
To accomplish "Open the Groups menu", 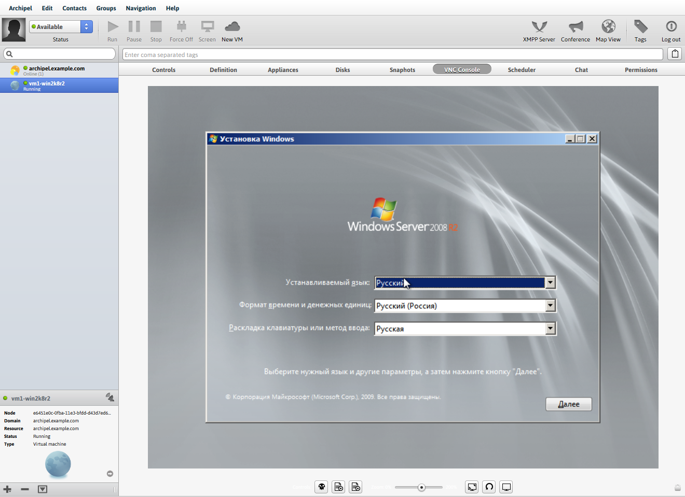I will click(x=106, y=8).
